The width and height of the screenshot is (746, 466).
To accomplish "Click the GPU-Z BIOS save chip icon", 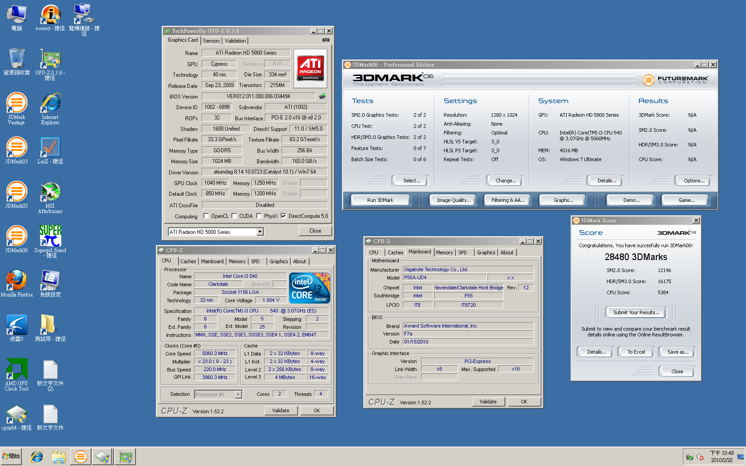I will 322,96.
